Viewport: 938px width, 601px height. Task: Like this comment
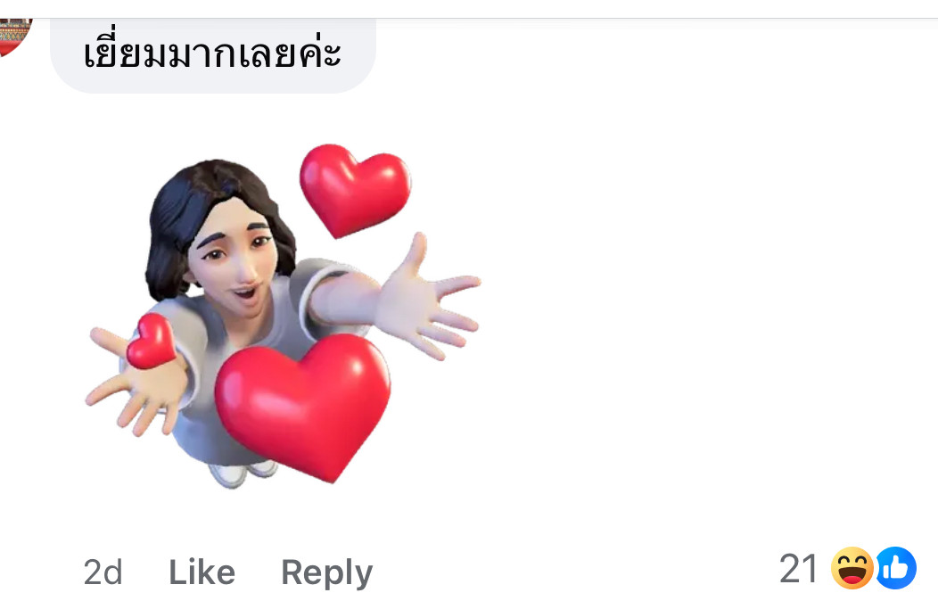202,572
